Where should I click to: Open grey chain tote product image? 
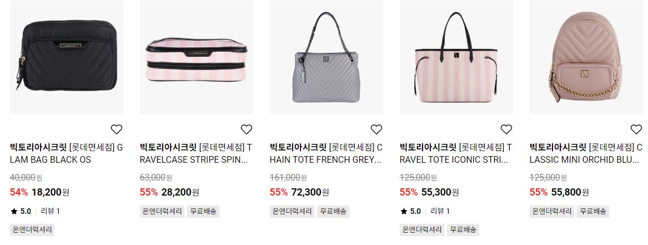pyautogui.click(x=326, y=57)
